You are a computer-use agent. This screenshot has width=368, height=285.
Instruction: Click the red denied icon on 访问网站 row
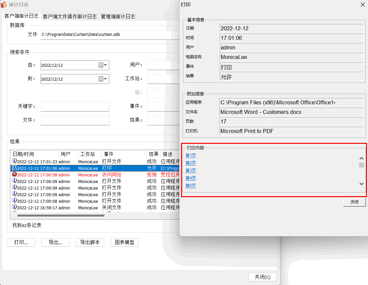tap(14, 174)
